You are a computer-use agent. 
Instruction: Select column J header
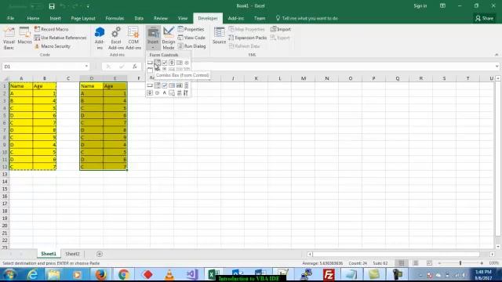point(233,78)
